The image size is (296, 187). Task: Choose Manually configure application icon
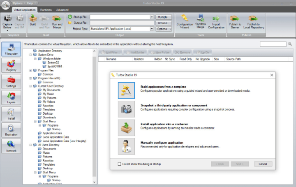(x=126, y=146)
